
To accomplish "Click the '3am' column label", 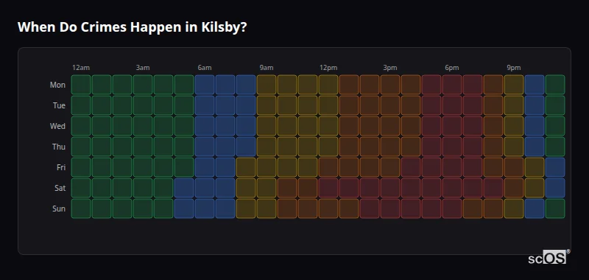I will tap(143, 68).
